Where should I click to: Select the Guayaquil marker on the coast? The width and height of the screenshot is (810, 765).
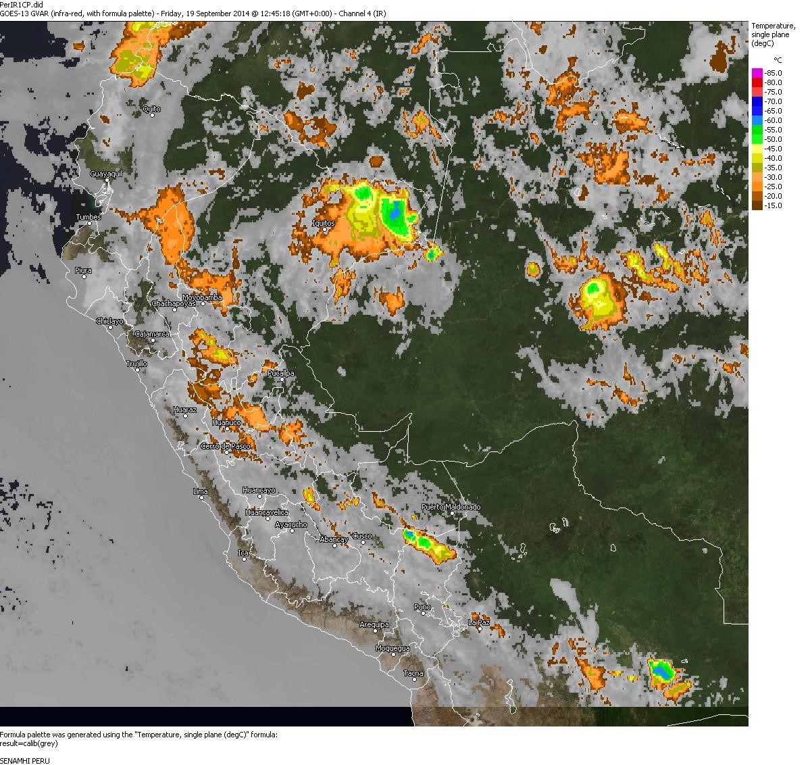[107, 180]
